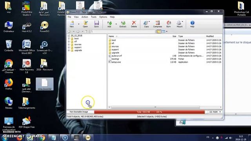This screenshot has height=141, width=251.
Task: Select root 20_12_2018 in folder tree
Action: (76, 36)
